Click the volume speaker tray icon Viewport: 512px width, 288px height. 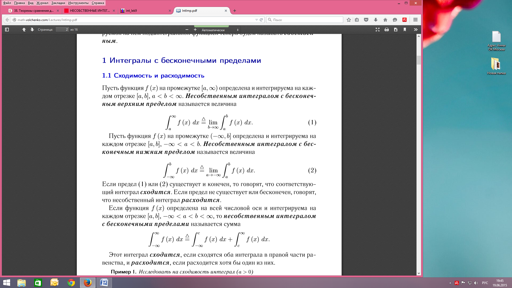476,283
